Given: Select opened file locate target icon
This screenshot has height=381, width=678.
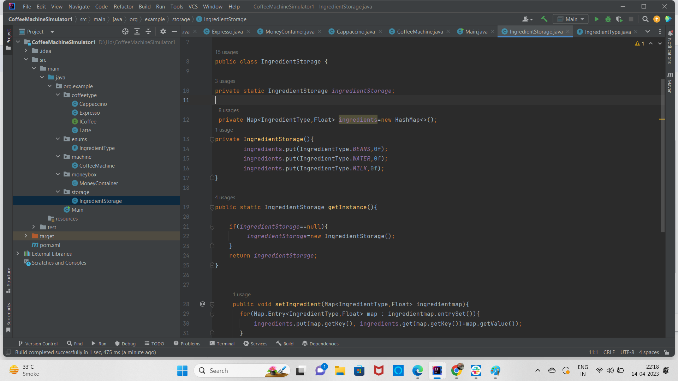Looking at the screenshot, I should pyautogui.click(x=125, y=32).
